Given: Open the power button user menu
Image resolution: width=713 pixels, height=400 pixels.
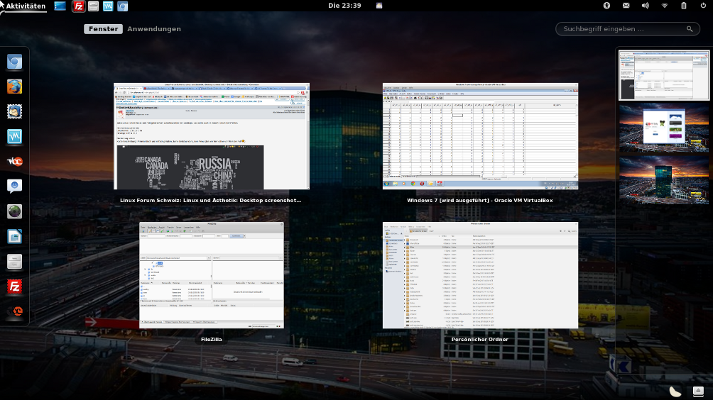Looking at the screenshot, I should [702, 6].
